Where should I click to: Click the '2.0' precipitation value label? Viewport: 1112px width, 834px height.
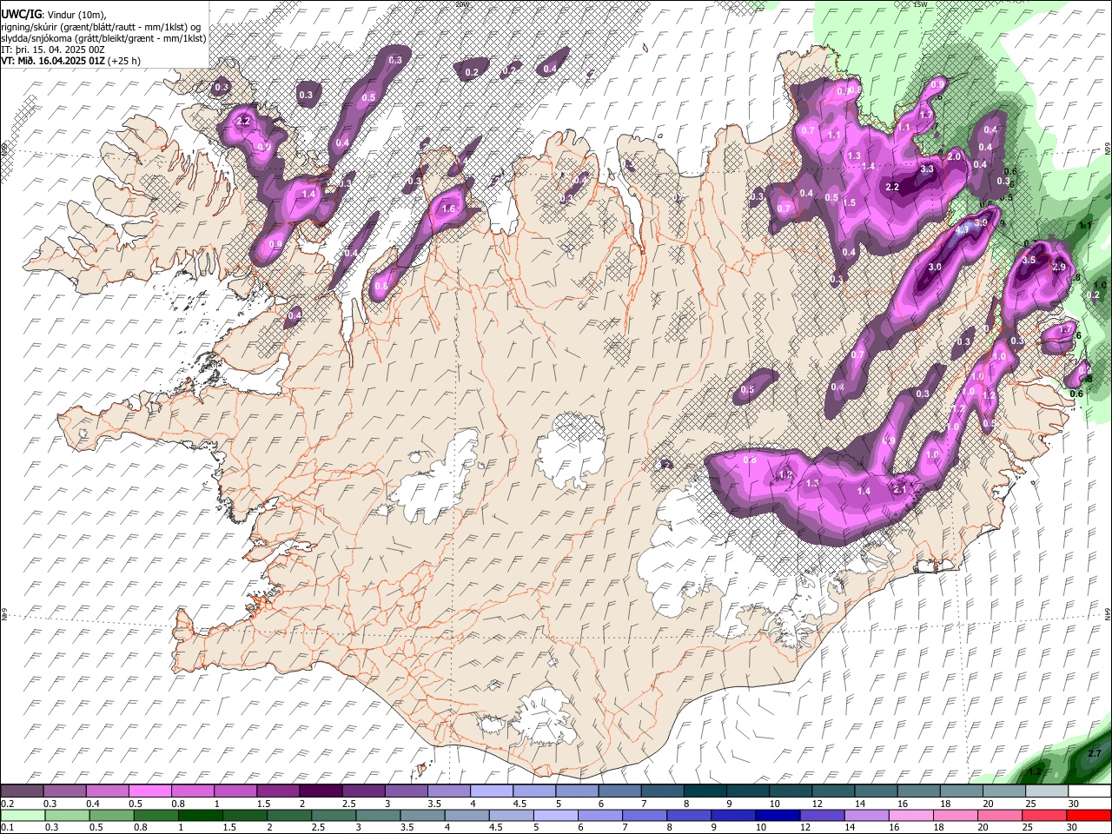[954, 157]
